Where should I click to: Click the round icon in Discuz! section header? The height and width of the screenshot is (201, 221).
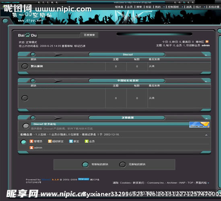pos(33,54)
